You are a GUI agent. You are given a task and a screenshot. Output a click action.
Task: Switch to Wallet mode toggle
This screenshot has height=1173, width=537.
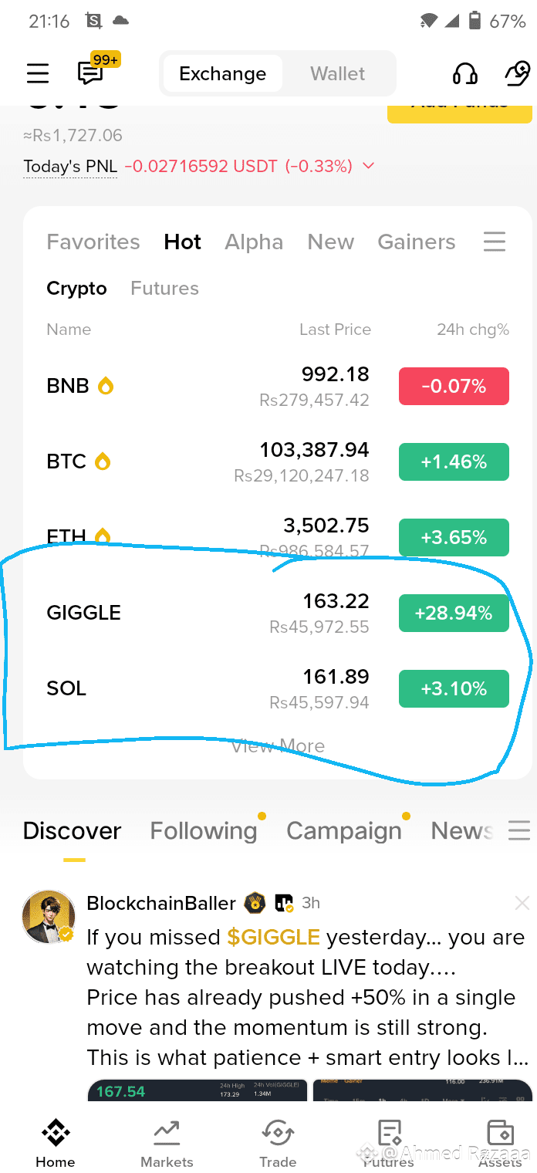pyautogui.click(x=337, y=73)
